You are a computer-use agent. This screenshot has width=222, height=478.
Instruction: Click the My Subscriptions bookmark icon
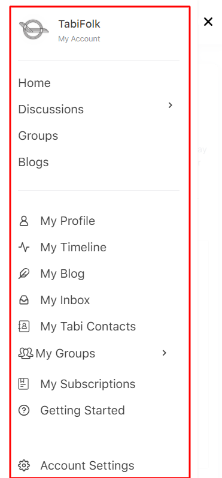click(24, 384)
